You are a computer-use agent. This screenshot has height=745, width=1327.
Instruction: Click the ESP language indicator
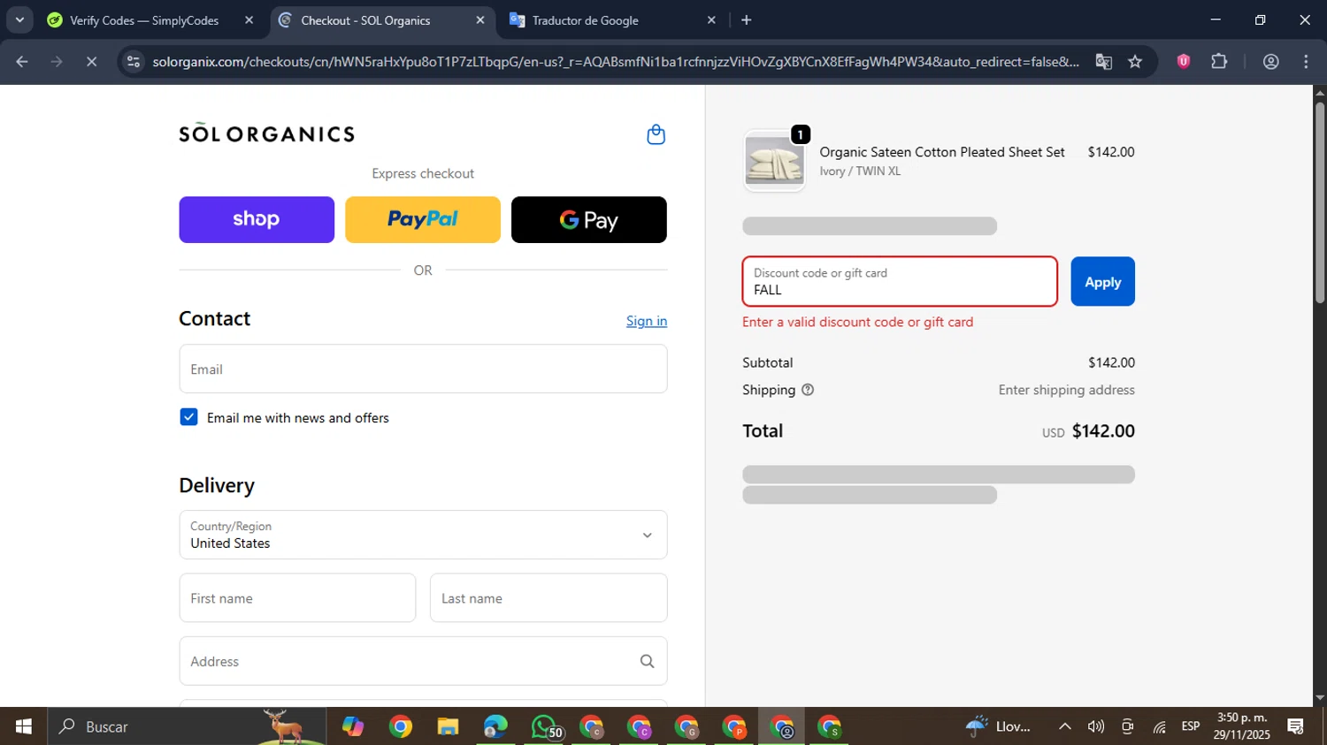[1191, 726]
